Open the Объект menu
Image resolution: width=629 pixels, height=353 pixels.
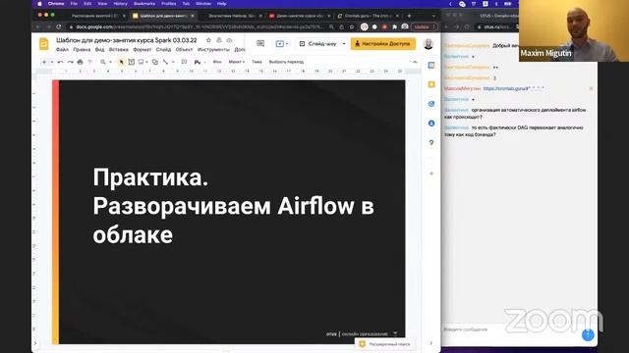pos(184,50)
